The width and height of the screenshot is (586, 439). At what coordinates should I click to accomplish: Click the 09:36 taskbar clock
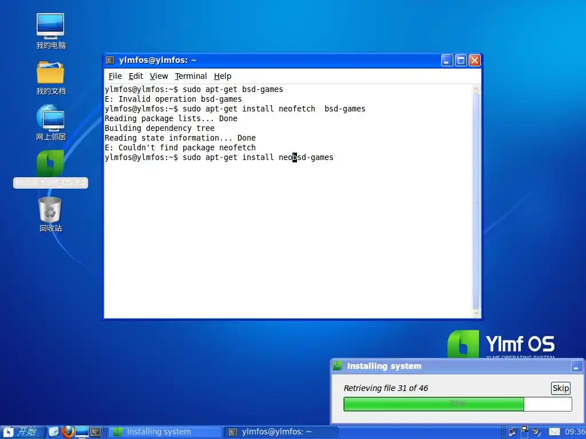[575, 432]
